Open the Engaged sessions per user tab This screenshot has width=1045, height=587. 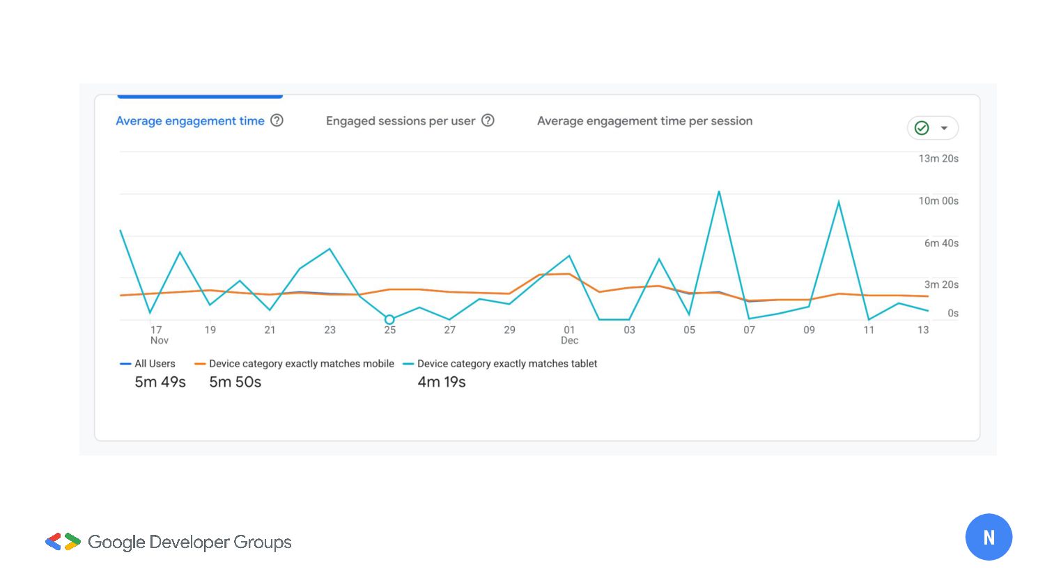point(401,121)
